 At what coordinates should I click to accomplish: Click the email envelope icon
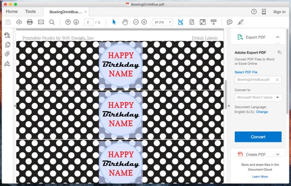coord(41,22)
